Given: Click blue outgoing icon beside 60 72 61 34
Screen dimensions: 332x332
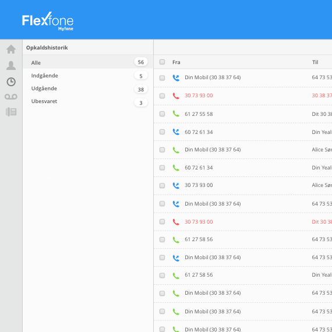Looking at the screenshot, I should click(x=176, y=132).
